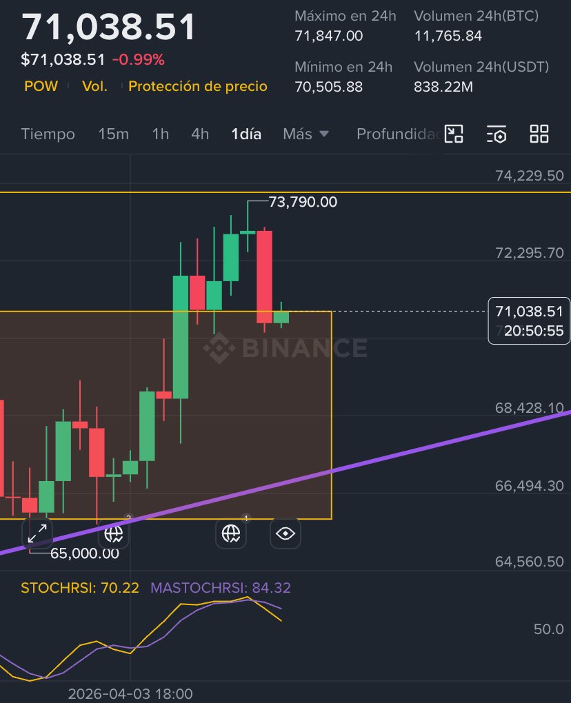Tap the 50.0 StochRSI axis label
This screenshot has height=703, width=571.
(548, 629)
